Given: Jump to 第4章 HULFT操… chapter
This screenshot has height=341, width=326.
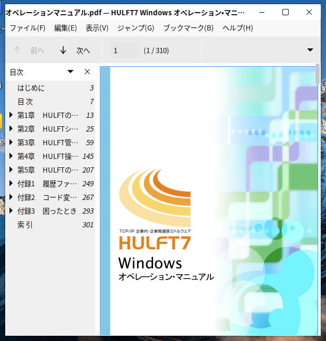Looking at the screenshot, I should [x=48, y=156].
